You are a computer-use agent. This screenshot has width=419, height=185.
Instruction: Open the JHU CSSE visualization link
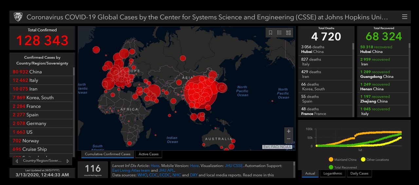[x=234, y=166]
